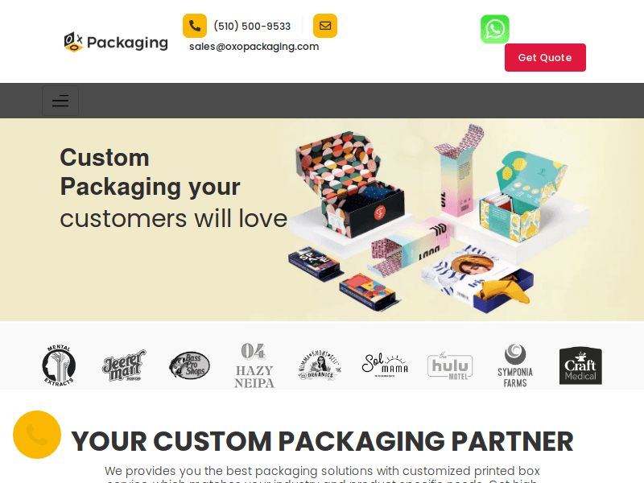Click the OXO Packaging logo
Screen dimensions: 644x483
click(116, 43)
